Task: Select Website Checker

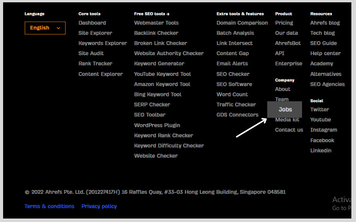Action: (x=156, y=156)
